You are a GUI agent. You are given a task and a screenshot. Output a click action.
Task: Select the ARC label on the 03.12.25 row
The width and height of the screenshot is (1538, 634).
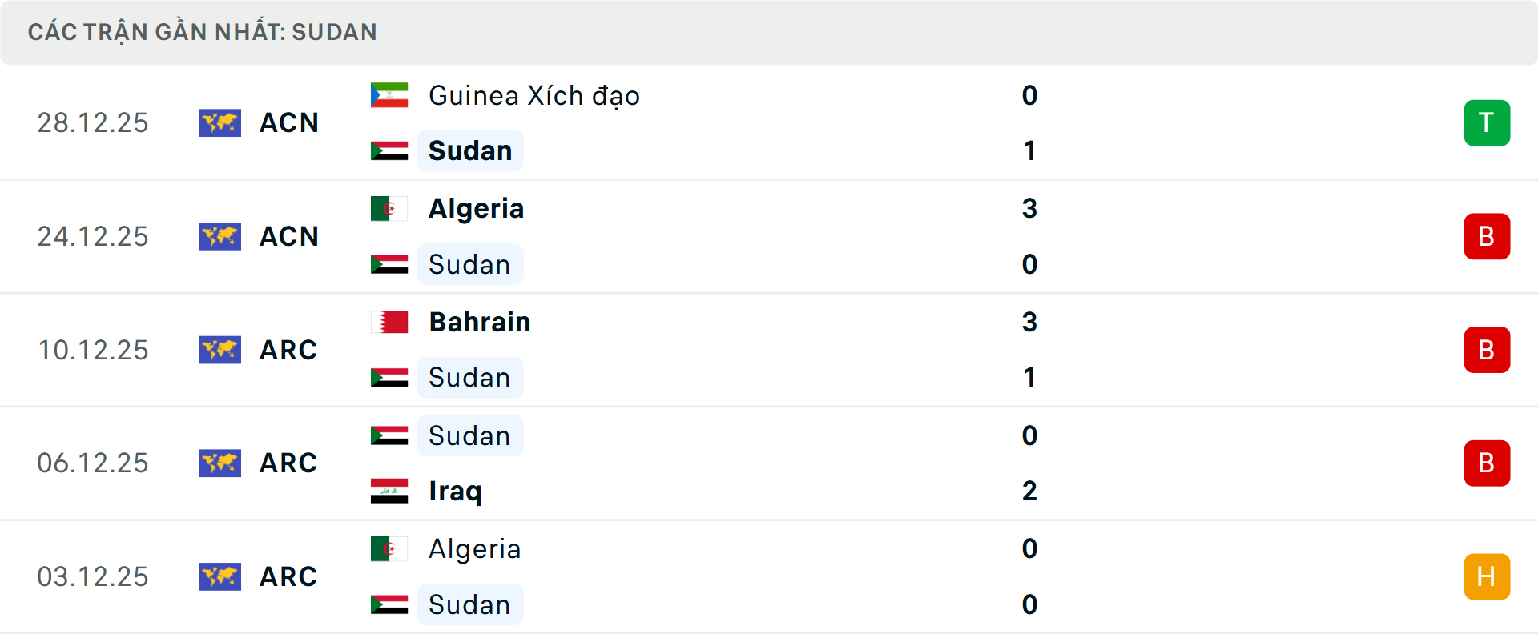288,576
